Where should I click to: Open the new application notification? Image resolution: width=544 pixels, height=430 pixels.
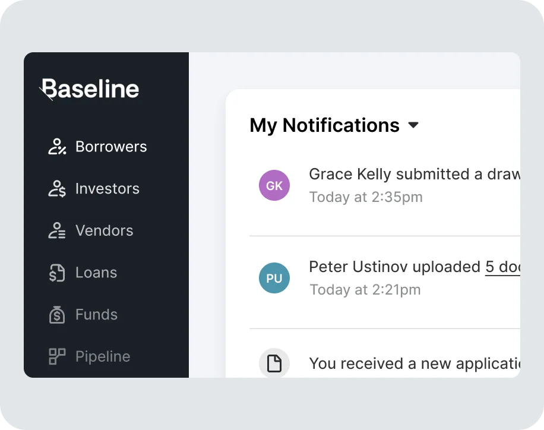pyautogui.click(x=416, y=363)
